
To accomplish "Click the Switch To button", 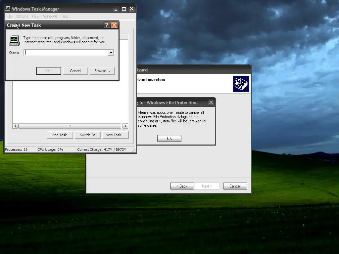I will [x=87, y=135].
